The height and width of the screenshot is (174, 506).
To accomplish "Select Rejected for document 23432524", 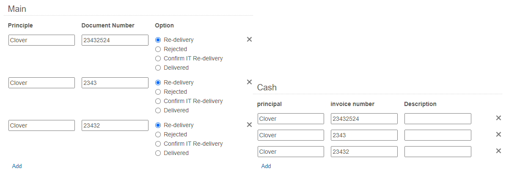I will (158, 49).
